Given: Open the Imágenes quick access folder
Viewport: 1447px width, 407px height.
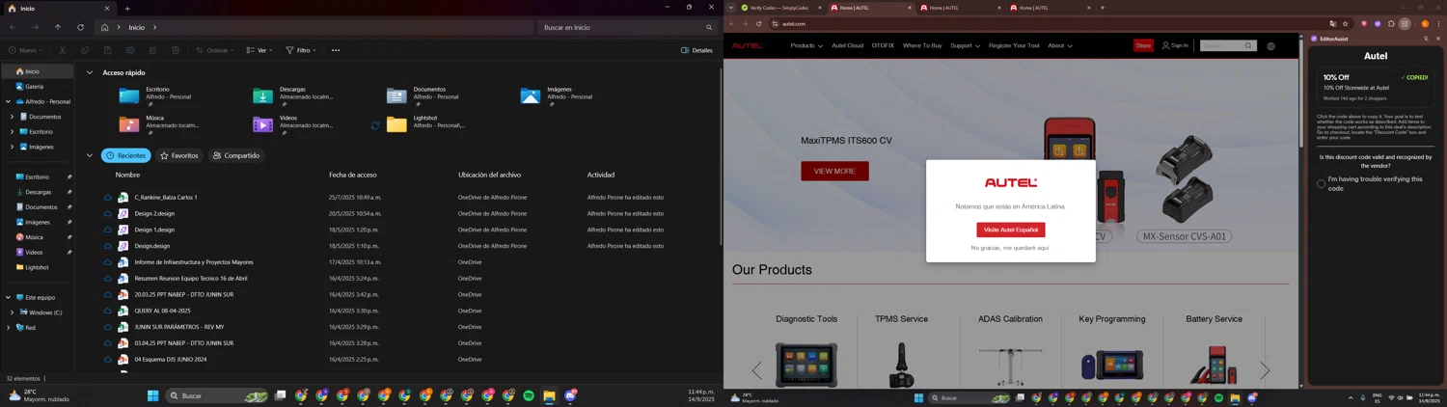Looking at the screenshot, I should pos(557,95).
